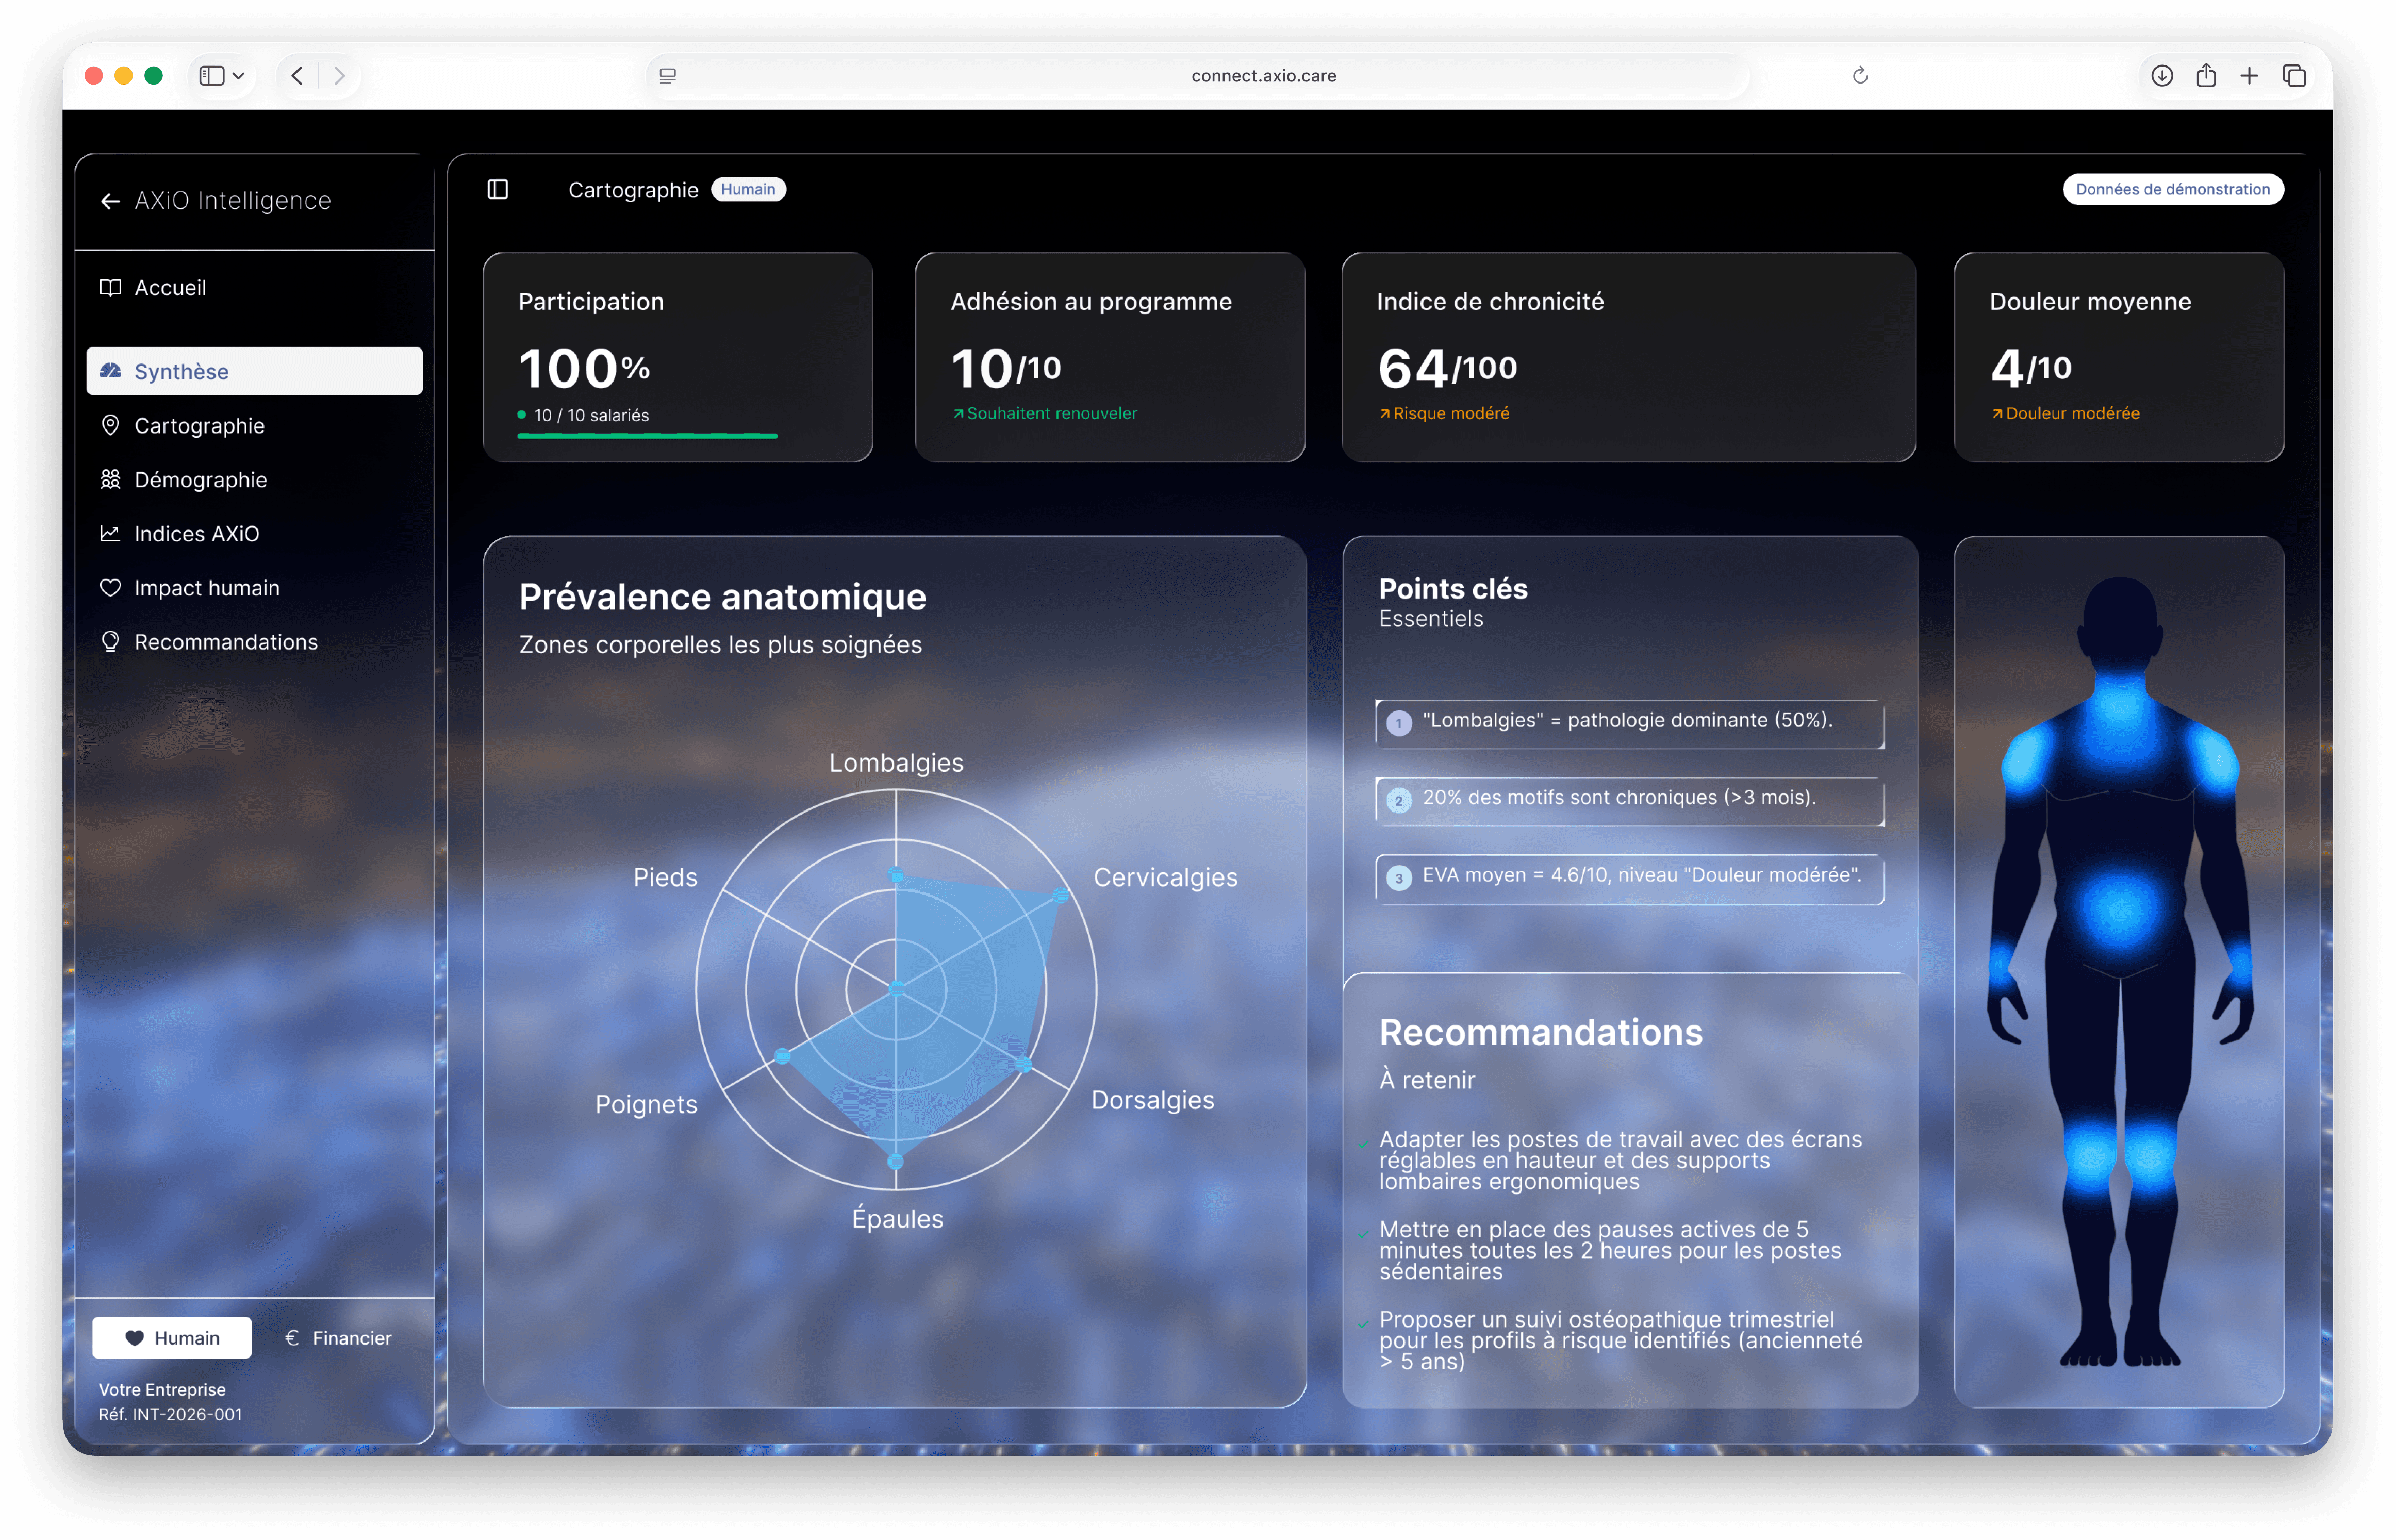2396x1540 pixels.
Task: Toggle the sidebar panel icon near Cartographie
Action: 498,189
